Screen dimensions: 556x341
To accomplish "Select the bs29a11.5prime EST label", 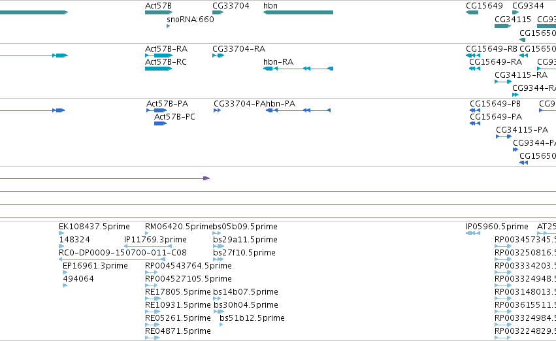I will click(x=246, y=239).
